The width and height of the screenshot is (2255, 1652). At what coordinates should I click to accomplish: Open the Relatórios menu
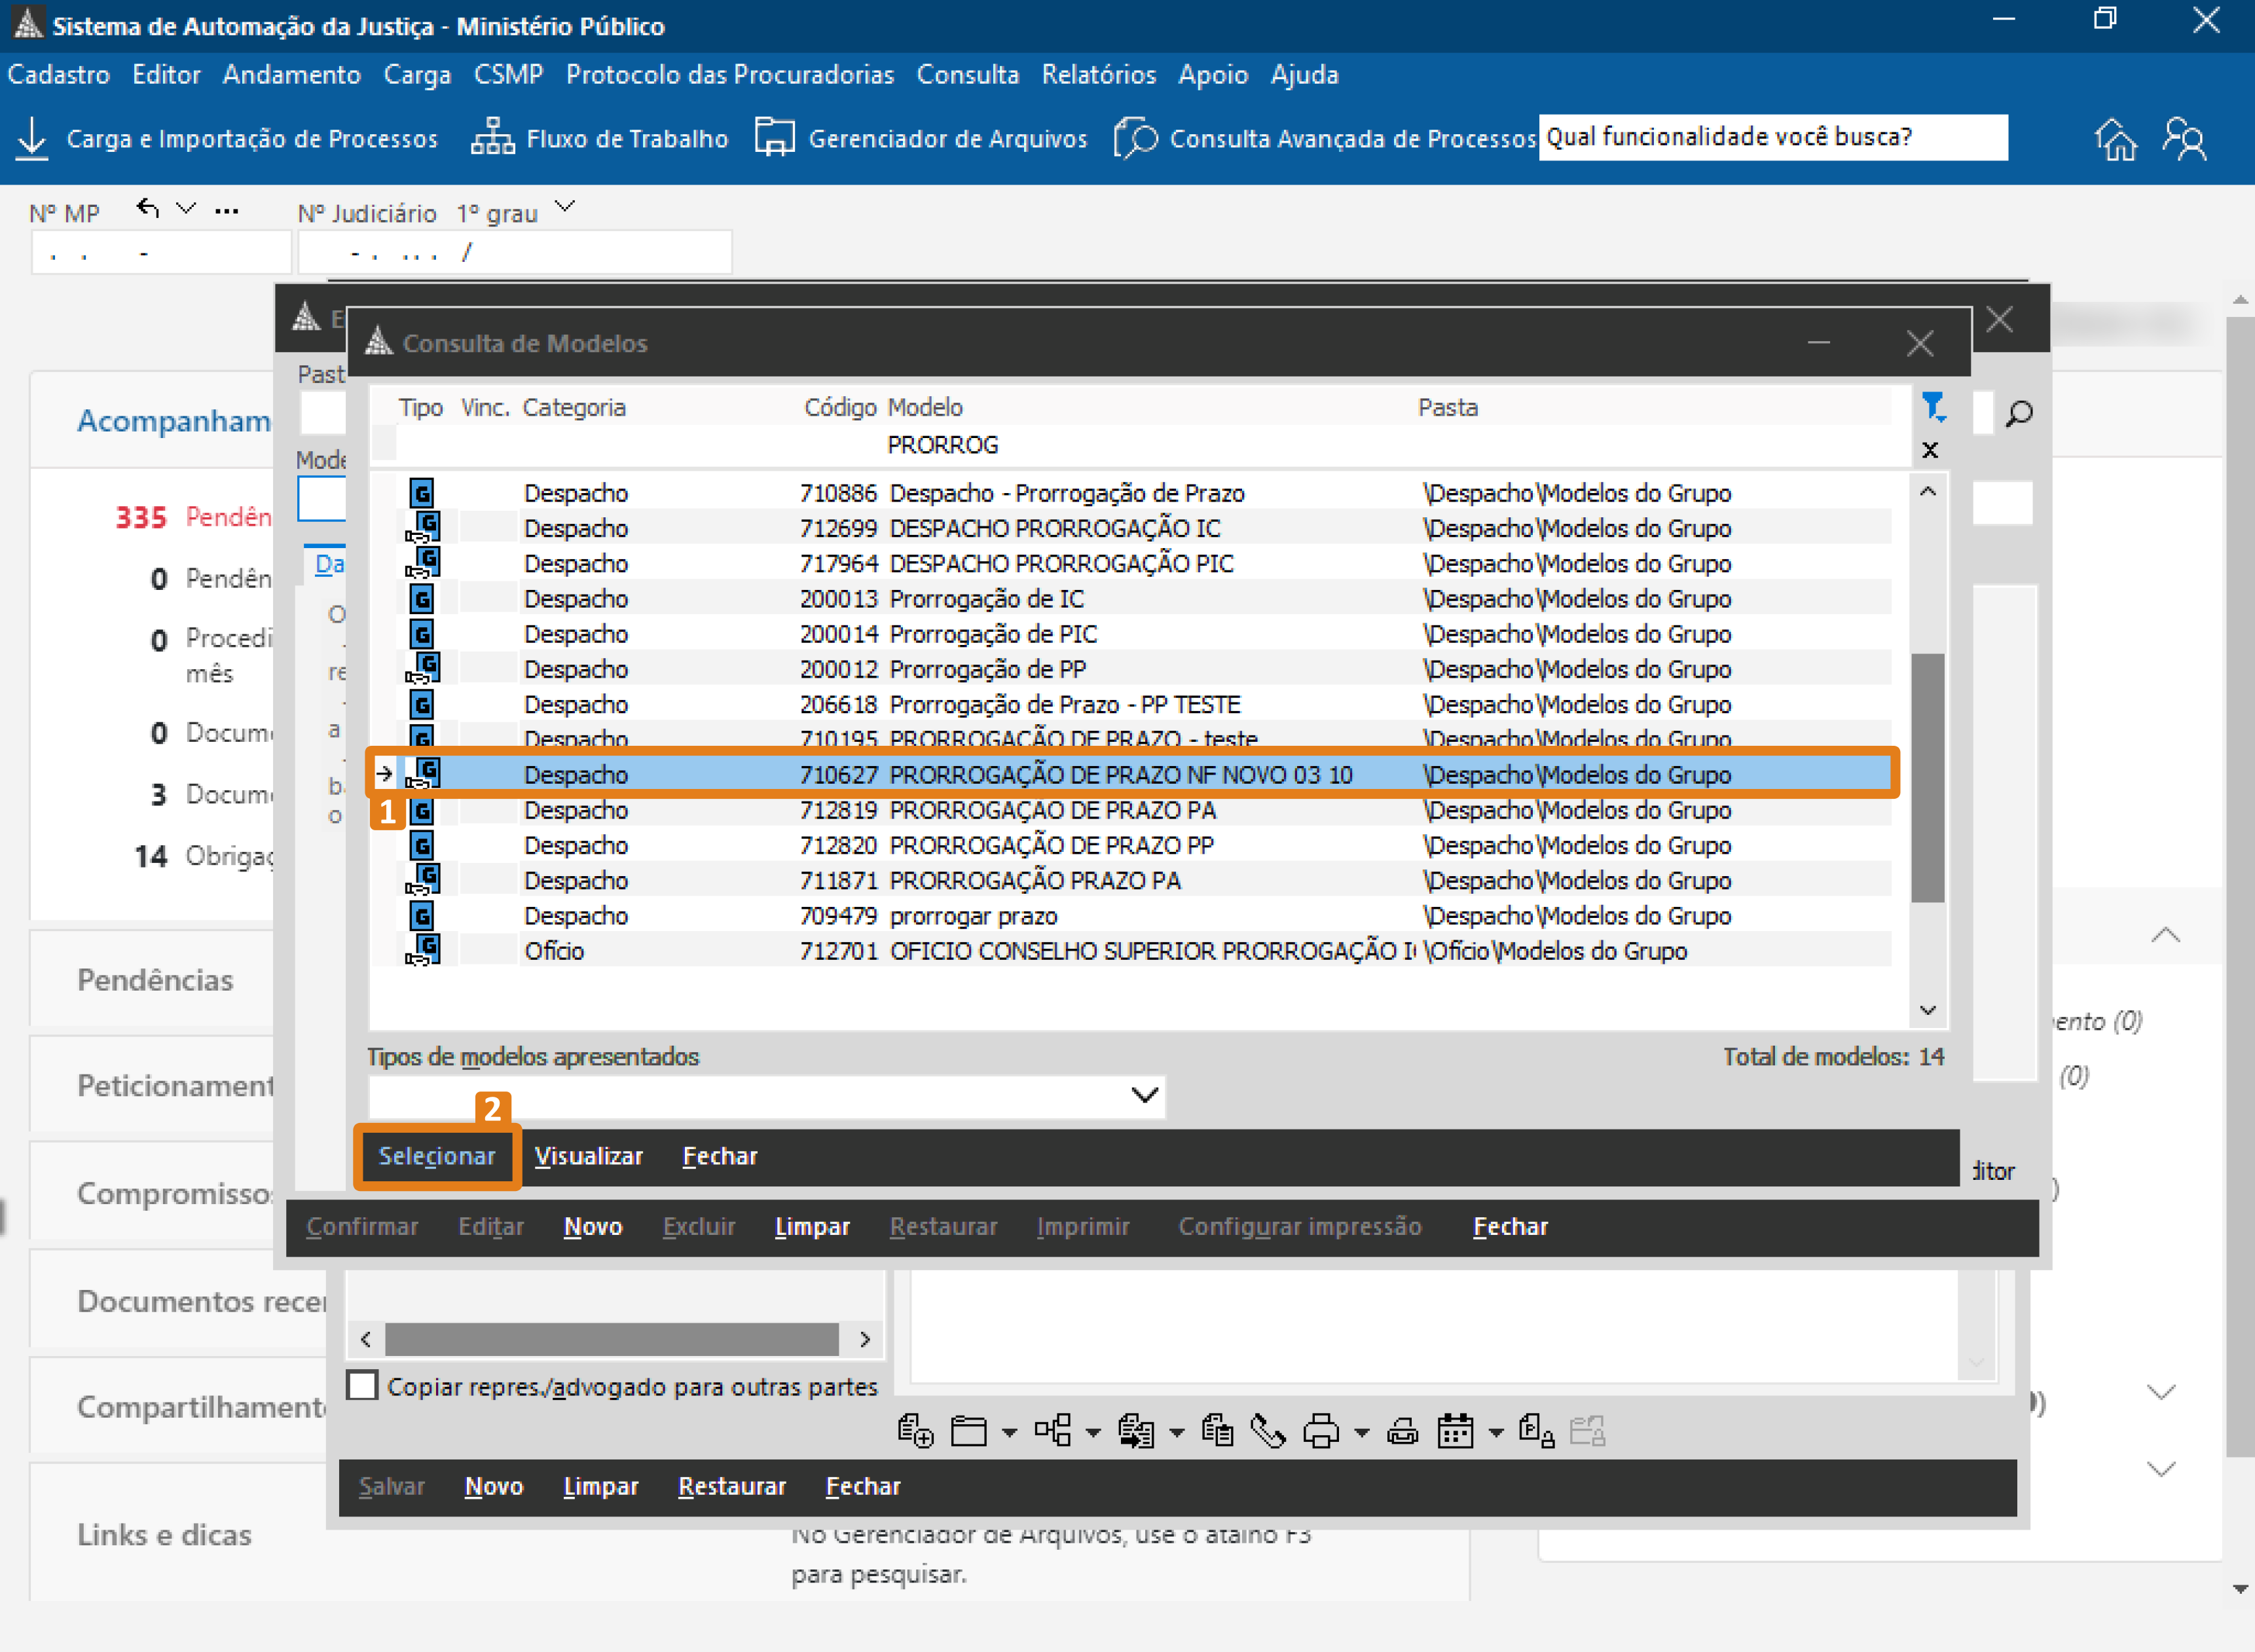point(1098,75)
